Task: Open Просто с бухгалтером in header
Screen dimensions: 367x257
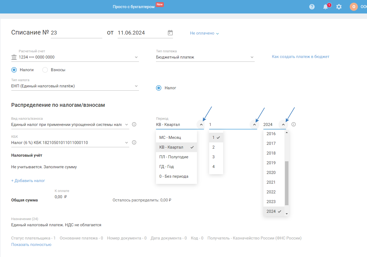Action: tap(134, 7)
